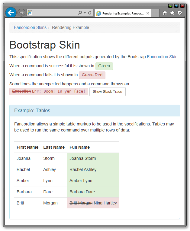
Task: Click the browser forward arrow button
Action: tap(21, 13)
